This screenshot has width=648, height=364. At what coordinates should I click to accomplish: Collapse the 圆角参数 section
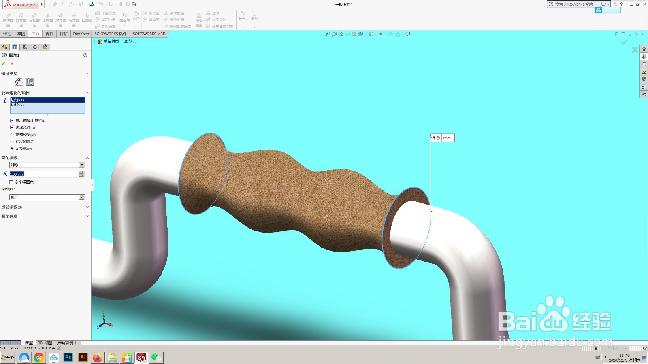(x=87, y=158)
